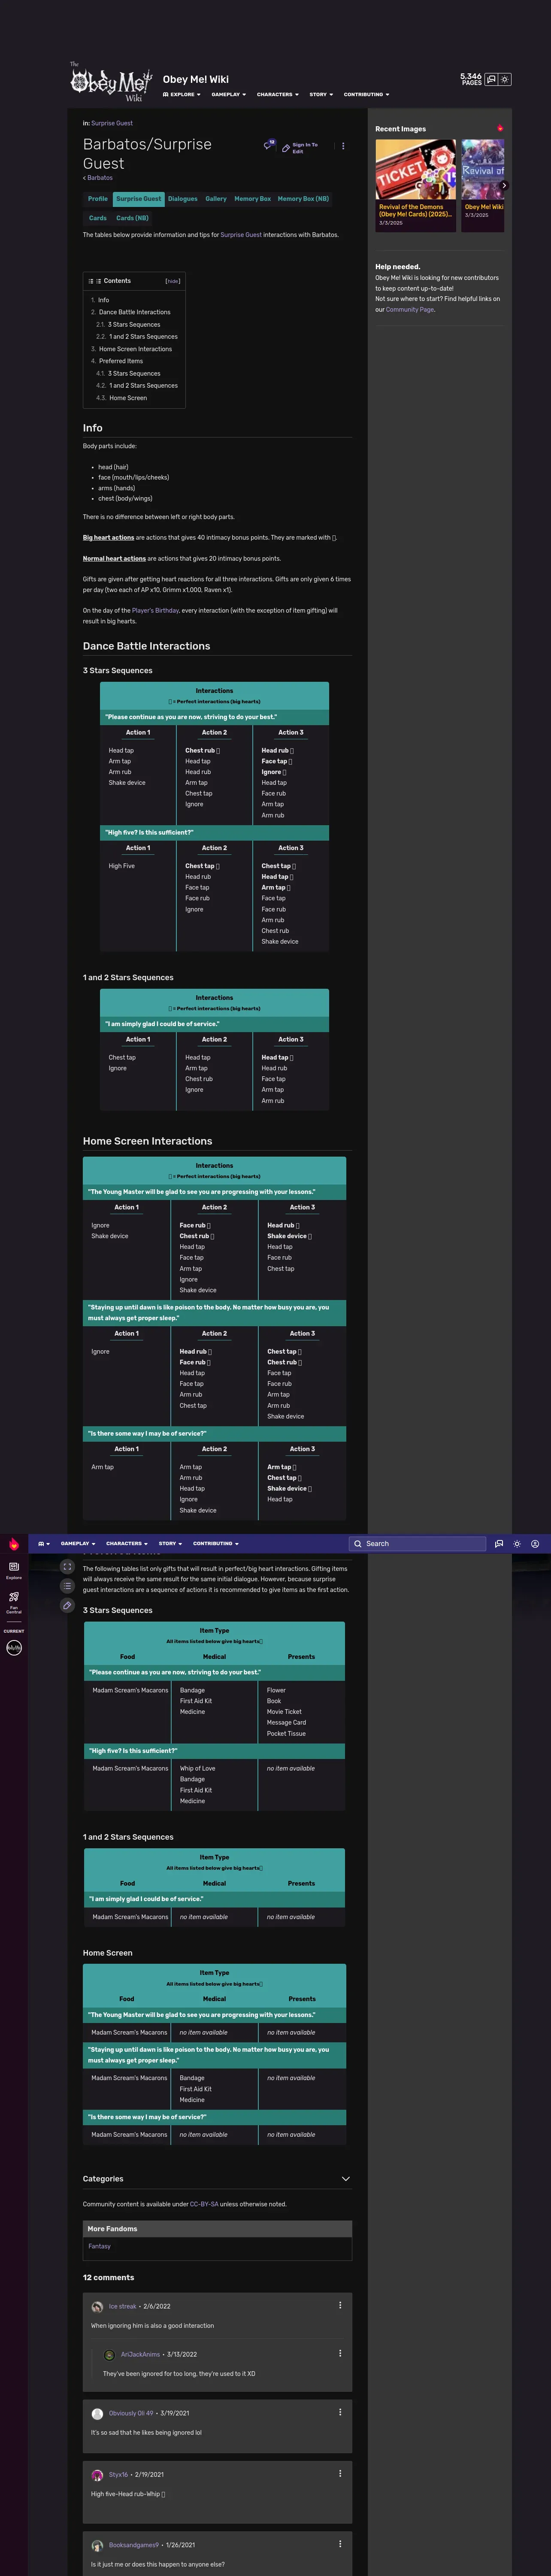The image size is (551, 2576).
Task: Switch to the Dialogues tab
Action: pyautogui.click(x=182, y=199)
